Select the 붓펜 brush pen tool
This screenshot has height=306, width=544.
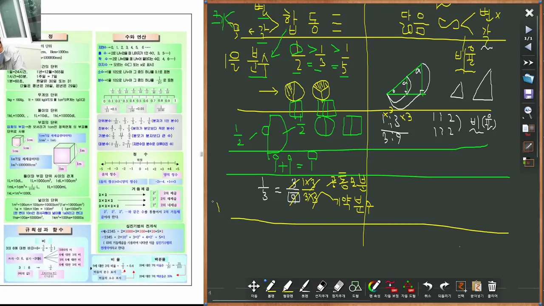click(305, 289)
